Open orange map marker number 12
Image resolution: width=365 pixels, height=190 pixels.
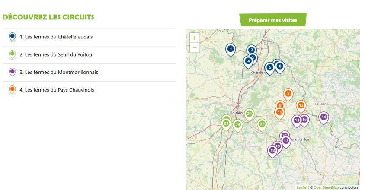[x=301, y=105]
